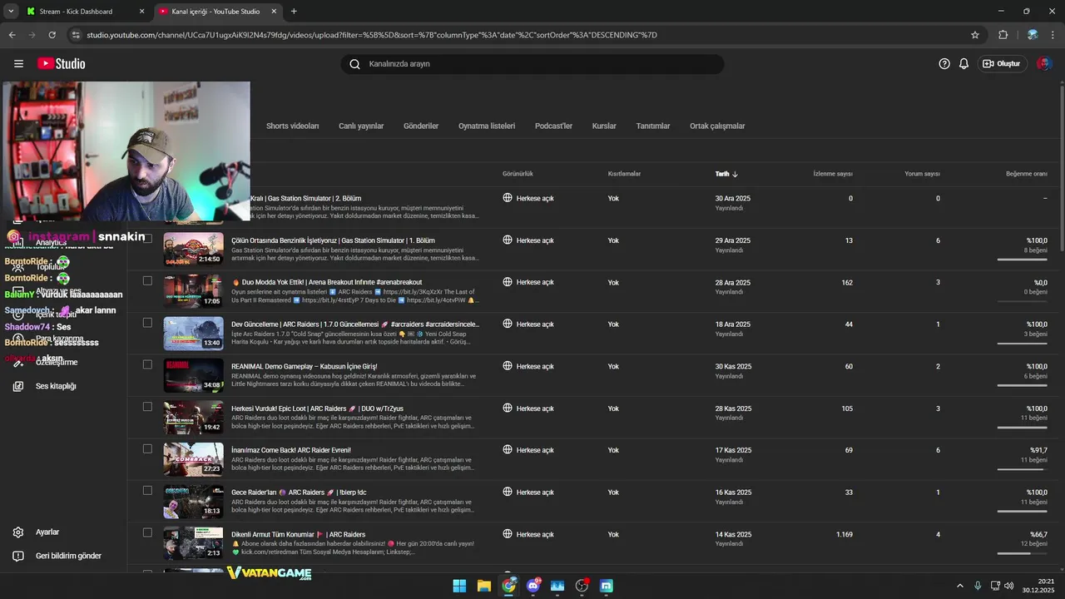The height and width of the screenshot is (599, 1065).
Task: Open Herkesi Vurduk! Epic Loot title
Action: tap(317, 409)
